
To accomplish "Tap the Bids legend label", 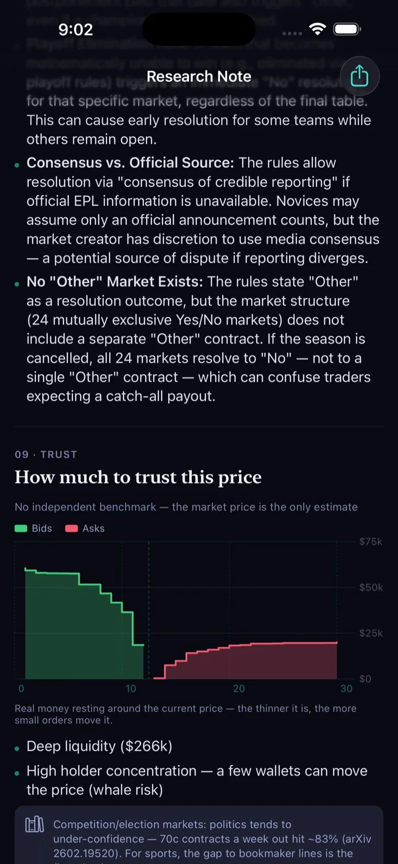I will [x=42, y=528].
